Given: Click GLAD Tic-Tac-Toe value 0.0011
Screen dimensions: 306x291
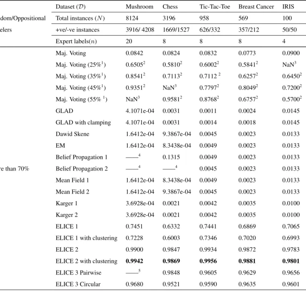Looking at the screenshot, I should pyautogui.click(x=208, y=111).
